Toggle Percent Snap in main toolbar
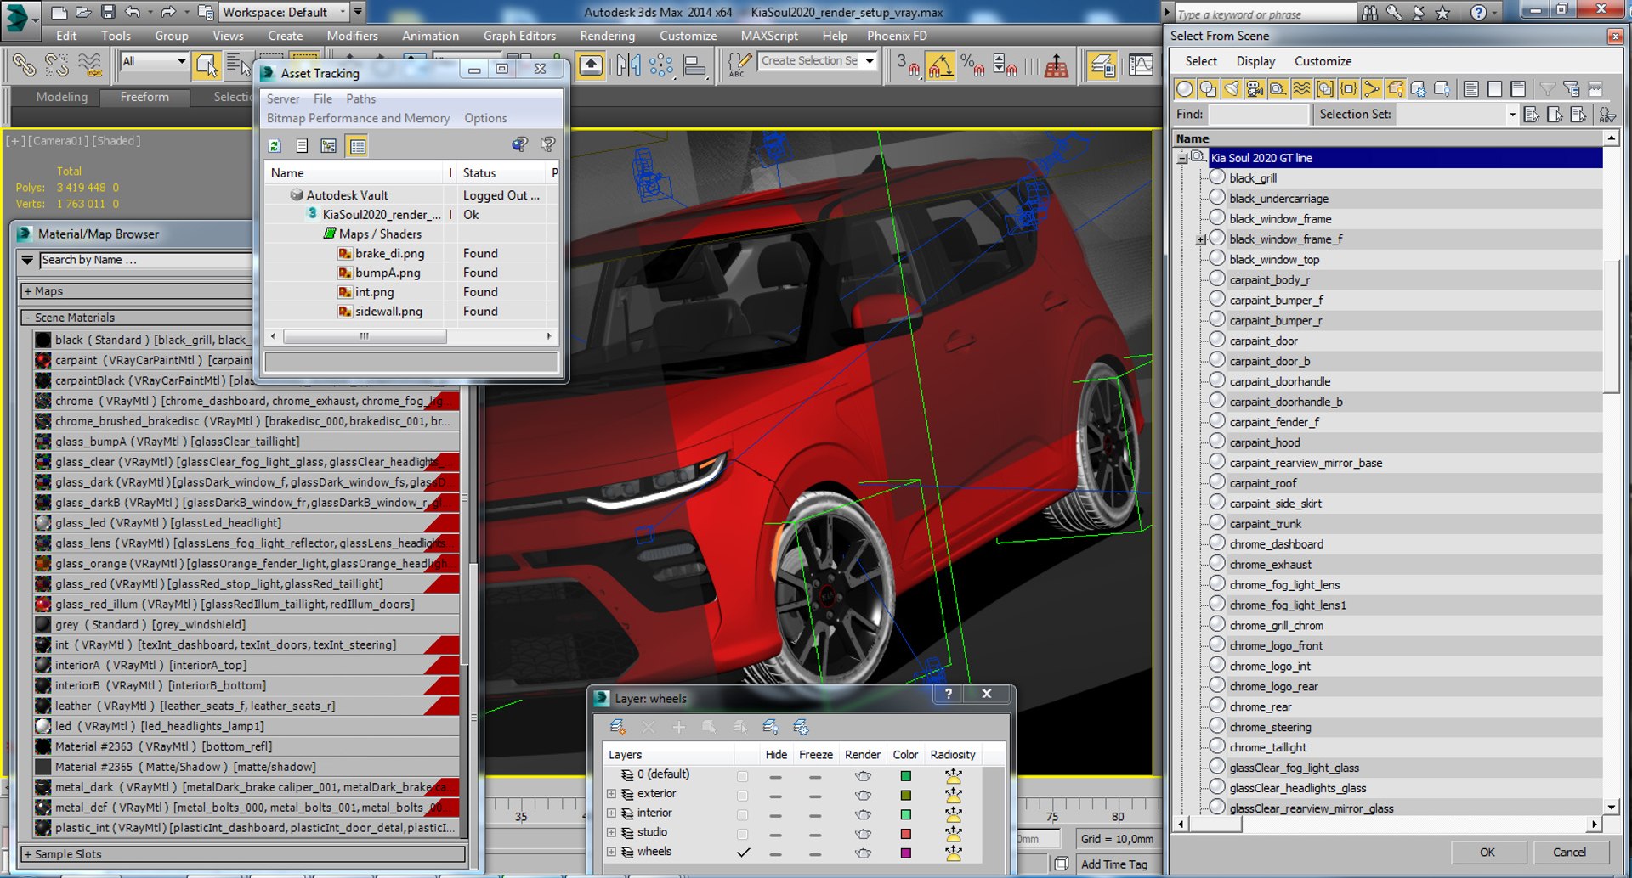Screen dimensions: 1632x878 pyautogui.click(x=972, y=65)
